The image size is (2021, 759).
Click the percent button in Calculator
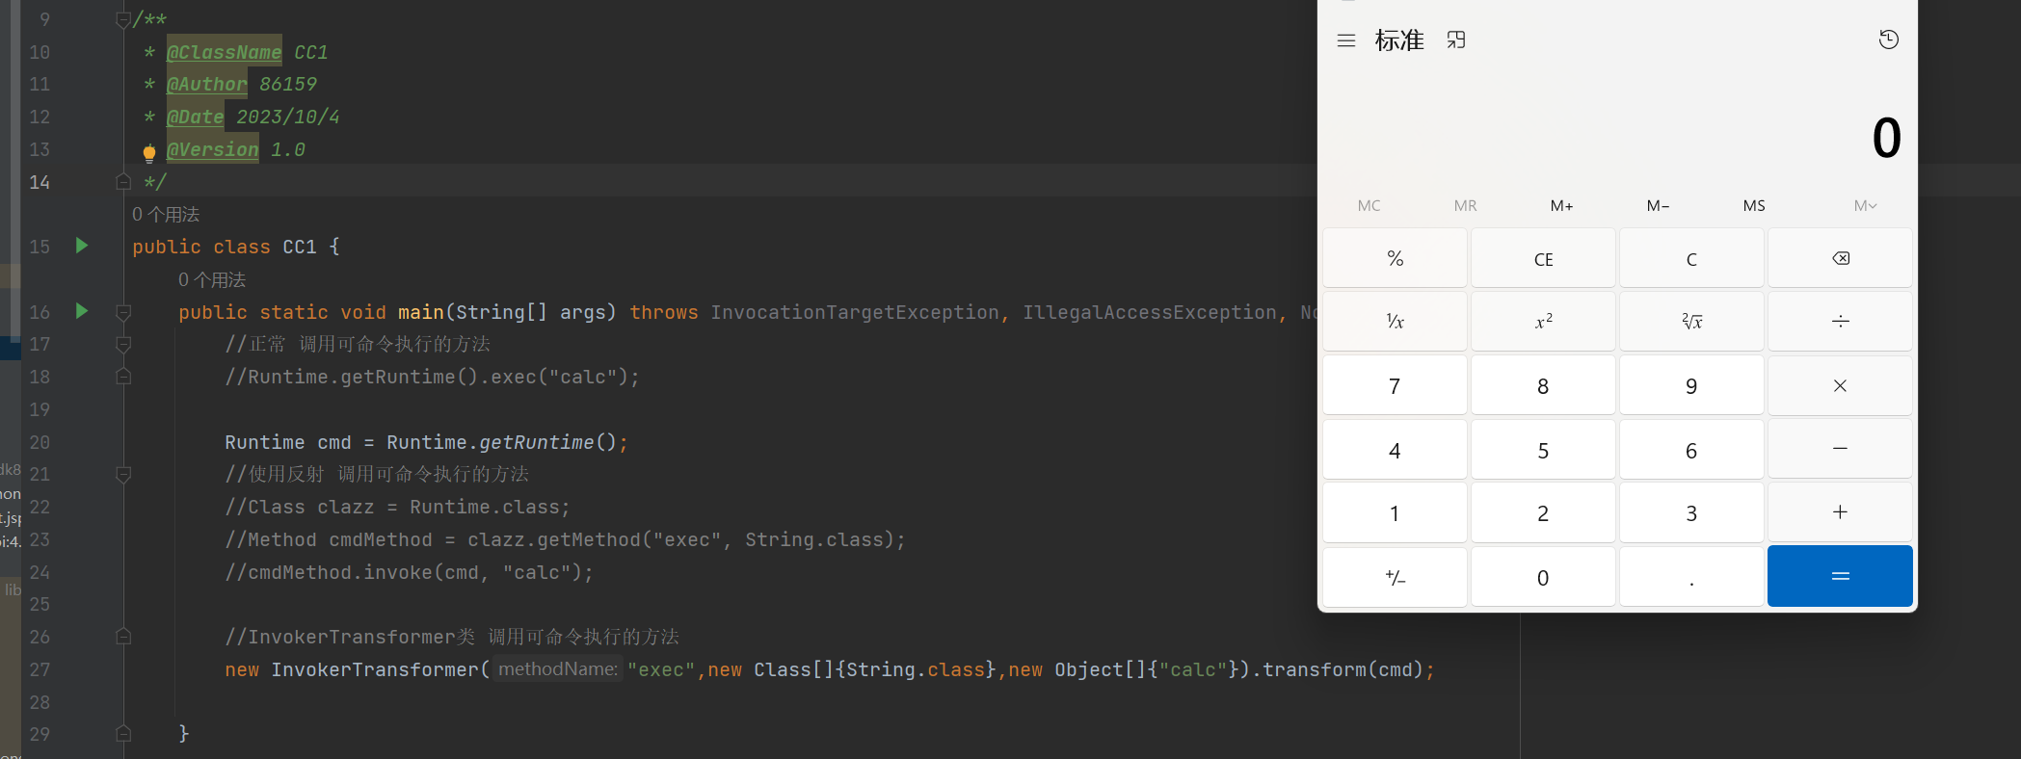click(x=1395, y=258)
